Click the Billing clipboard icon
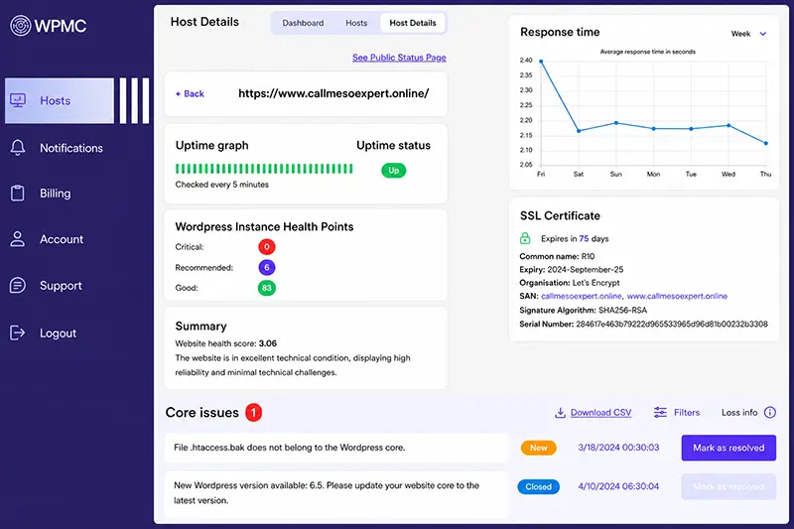 coord(18,193)
